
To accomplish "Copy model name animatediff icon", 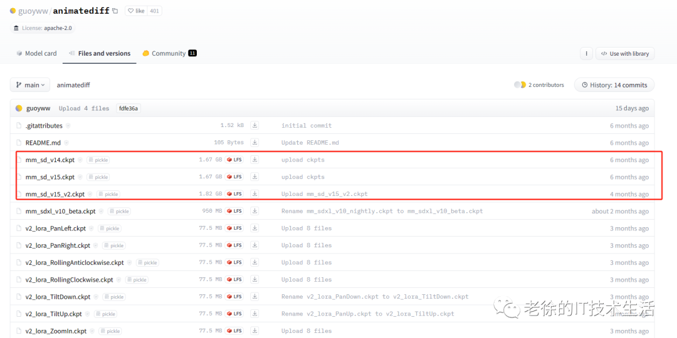I will (115, 11).
